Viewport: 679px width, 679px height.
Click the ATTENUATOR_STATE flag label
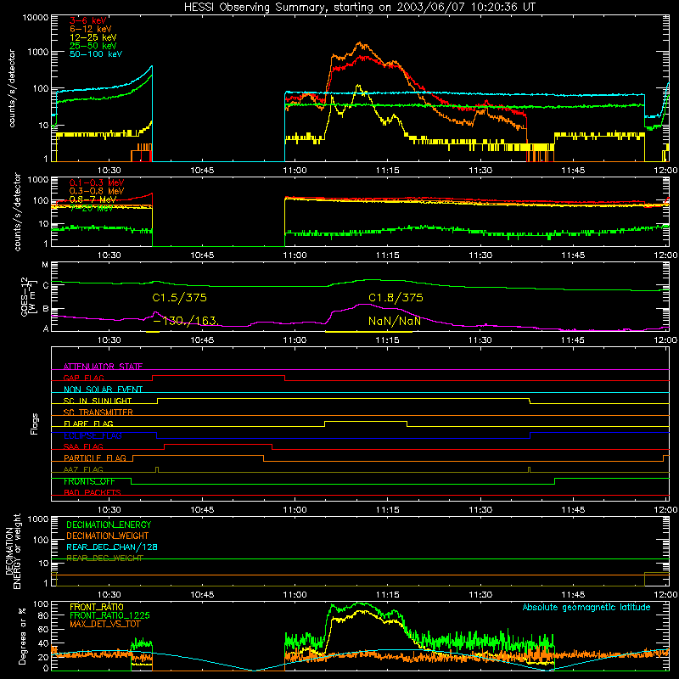[x=103, y=367]
